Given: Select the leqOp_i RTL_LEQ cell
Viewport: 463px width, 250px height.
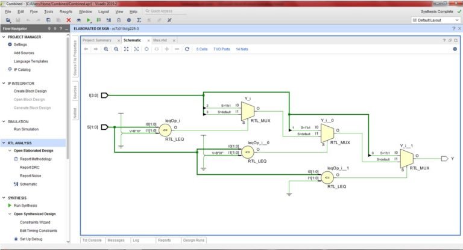Looking at the screenshot, I should click(165, 130).
